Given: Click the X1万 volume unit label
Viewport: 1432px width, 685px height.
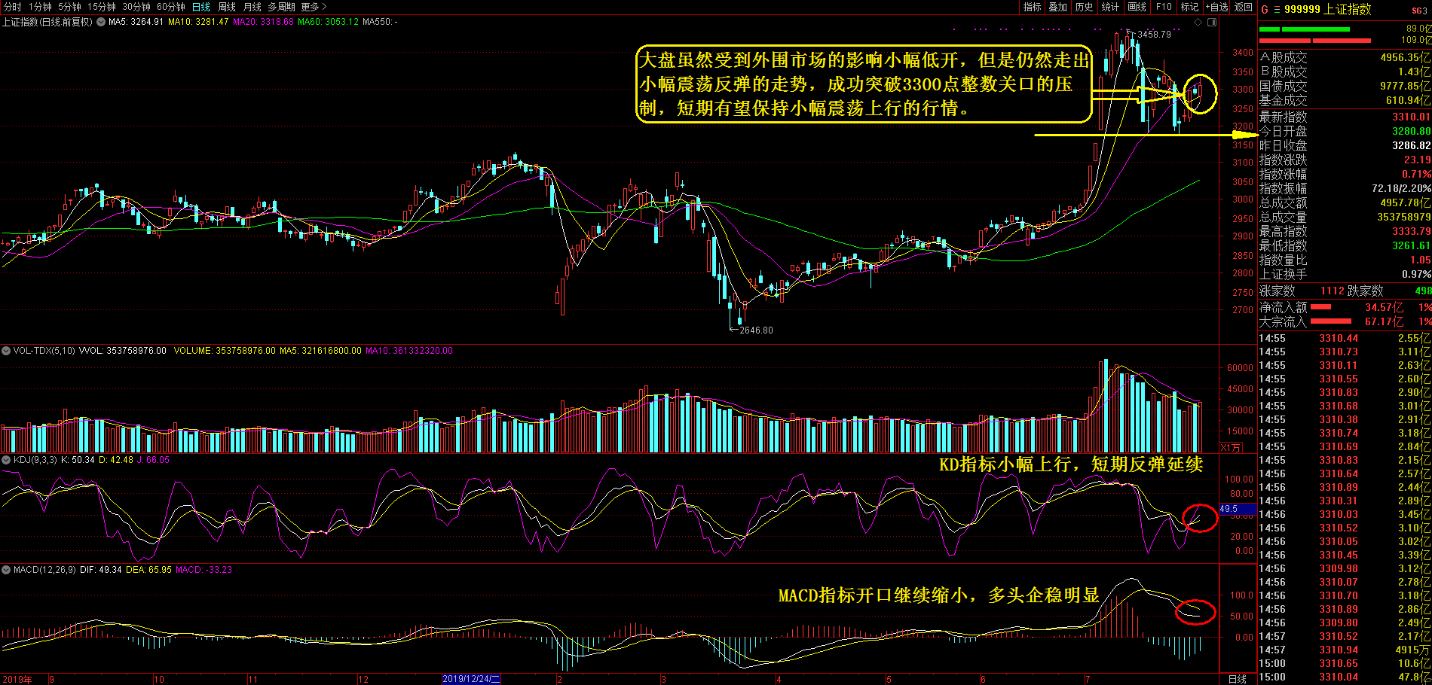Looking at the screenshot, I should tap(1231, 448).
